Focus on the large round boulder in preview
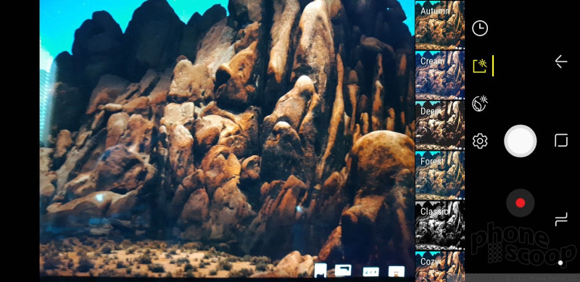 [383, 163]
